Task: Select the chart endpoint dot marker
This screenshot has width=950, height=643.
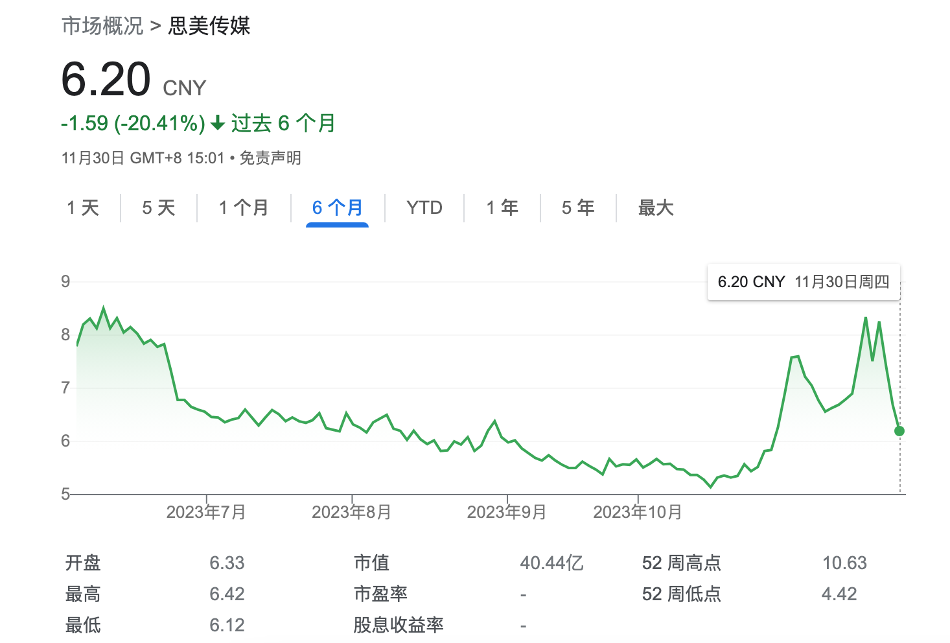Action: click(899, 430)
